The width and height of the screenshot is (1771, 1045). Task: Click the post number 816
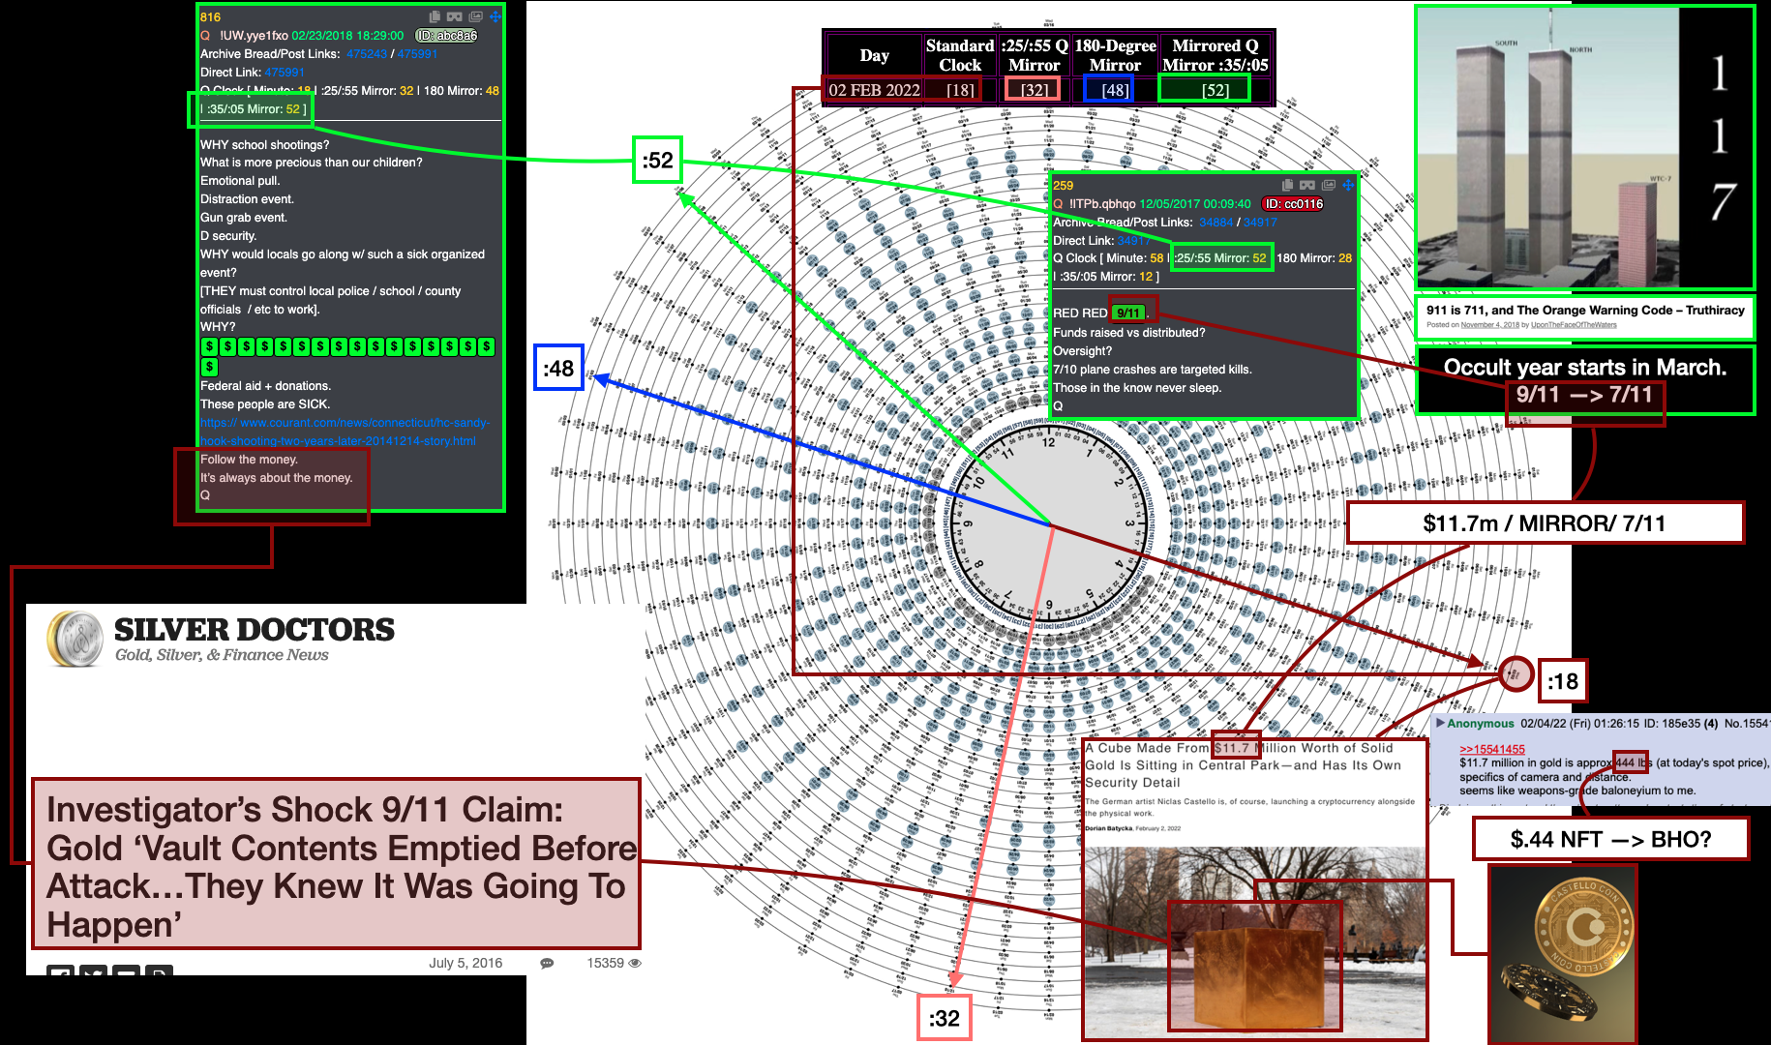pos(210,17)
